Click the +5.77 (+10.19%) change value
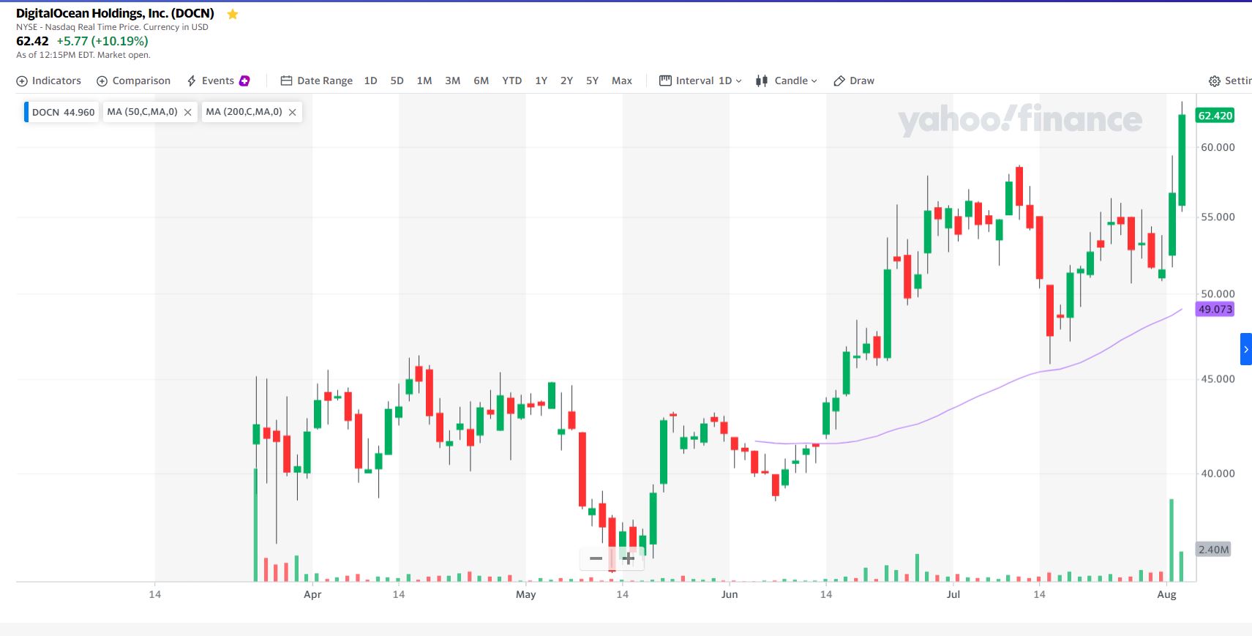1252x636 pixels. click(x=102, y=41)
